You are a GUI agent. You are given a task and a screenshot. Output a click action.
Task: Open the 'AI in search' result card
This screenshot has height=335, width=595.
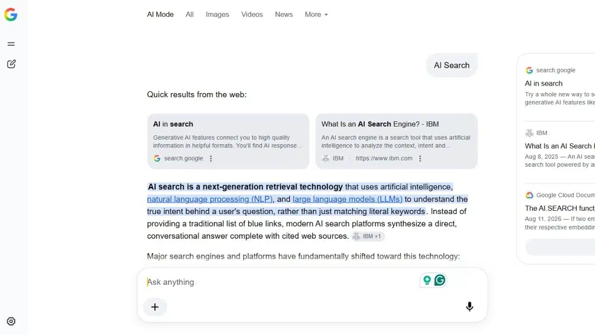pyautogui.click(x=228, y=141)
